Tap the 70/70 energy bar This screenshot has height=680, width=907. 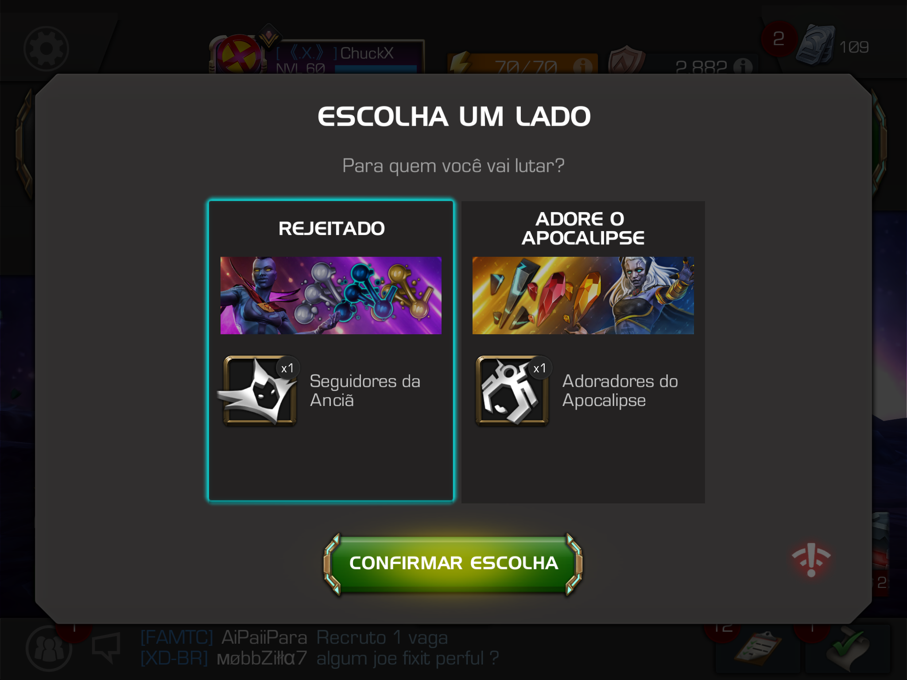pos(523,65)
